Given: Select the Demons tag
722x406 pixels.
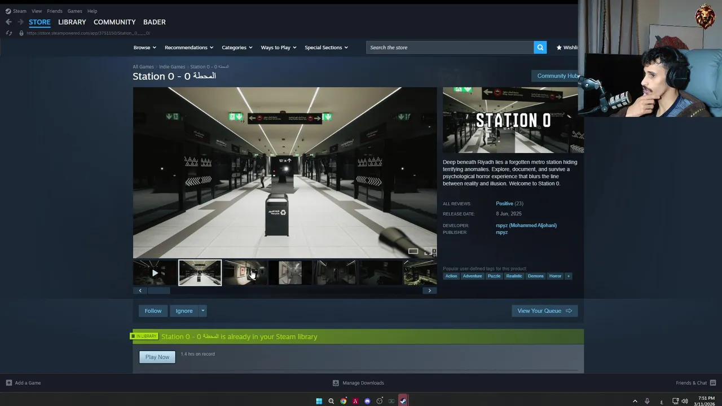Looking at the screenshot, I should (x=536, y=276).
